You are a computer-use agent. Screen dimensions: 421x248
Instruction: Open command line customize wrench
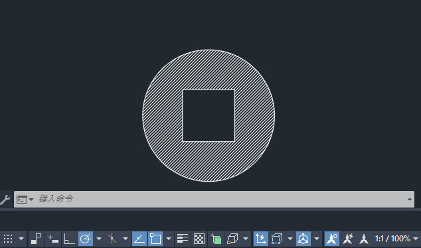click(5, 200)
